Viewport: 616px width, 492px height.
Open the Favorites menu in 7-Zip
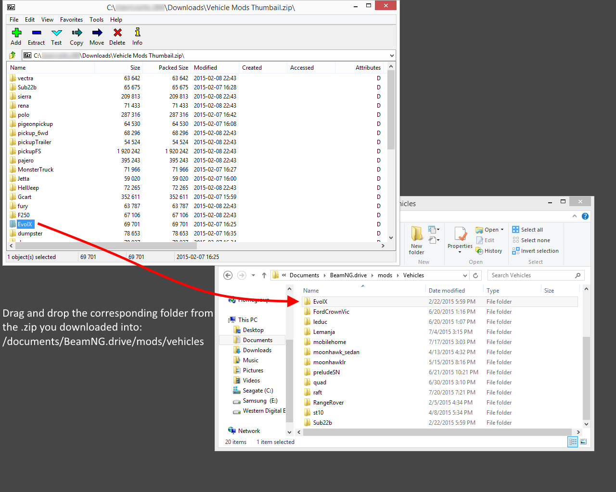(x=71, y=20)
